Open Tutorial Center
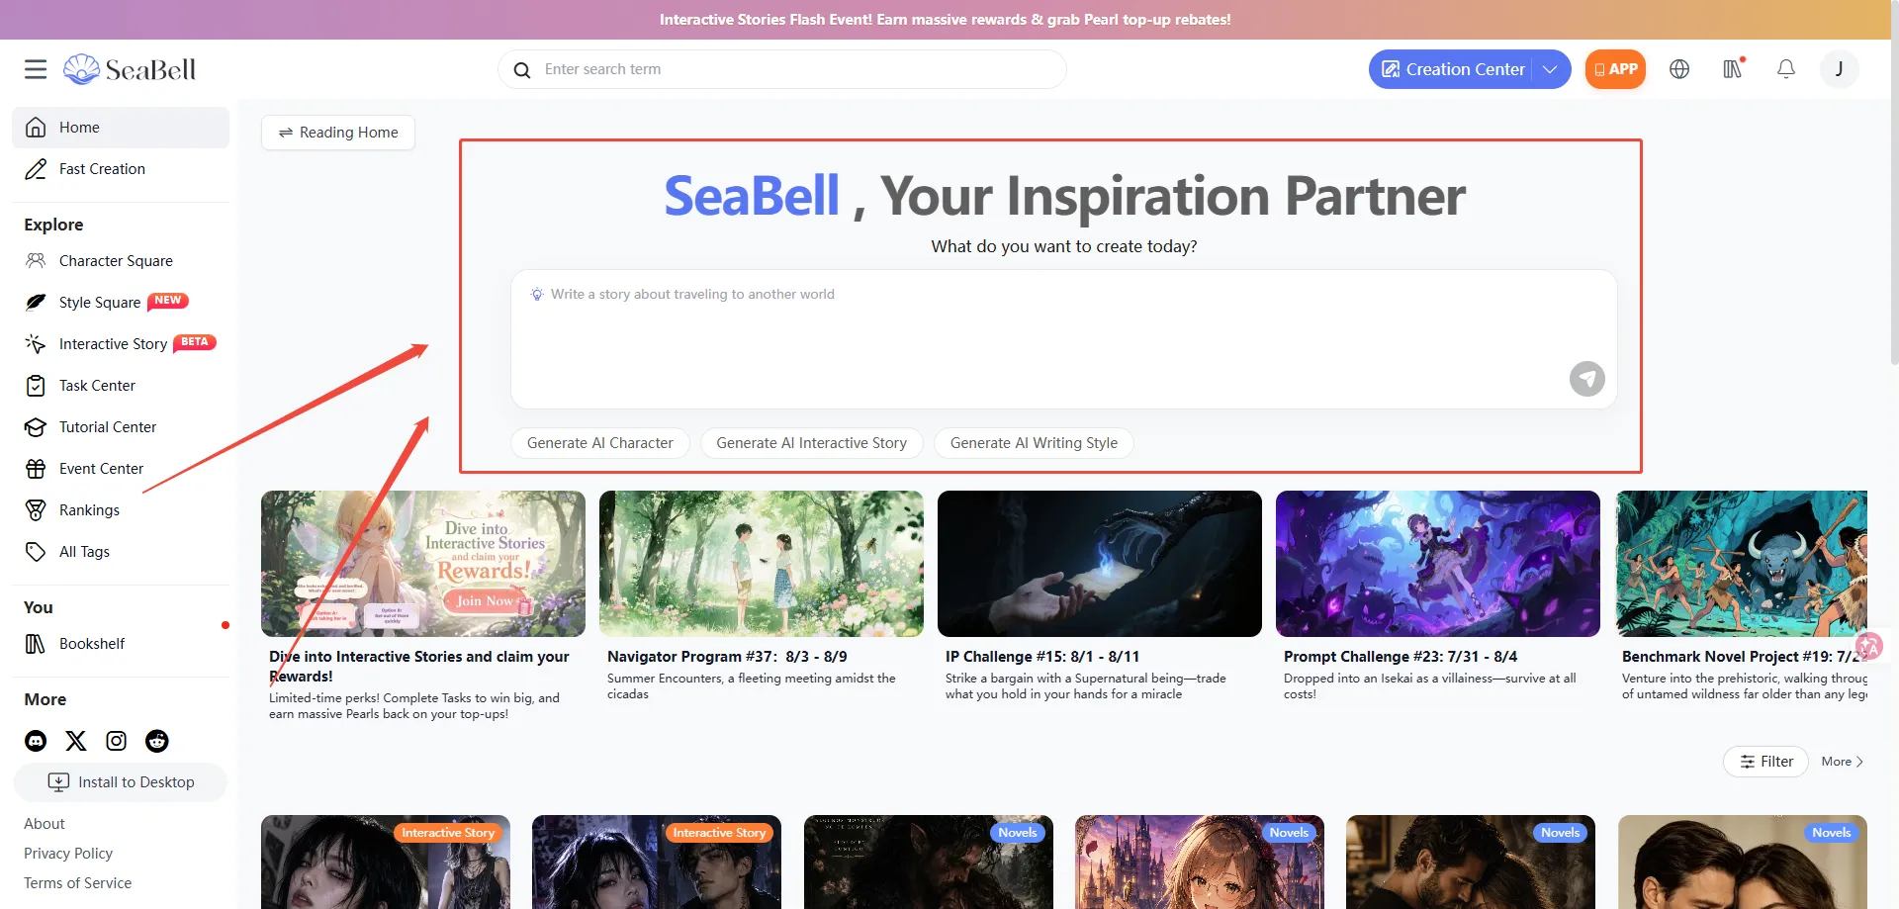 [x=121, y=427]
